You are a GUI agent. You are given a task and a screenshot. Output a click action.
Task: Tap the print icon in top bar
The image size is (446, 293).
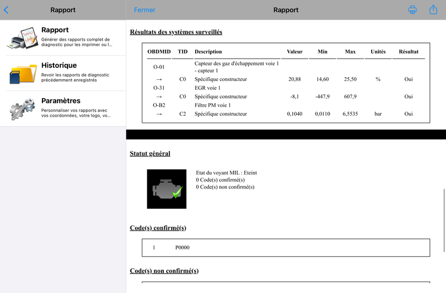[x=413, y=10]
